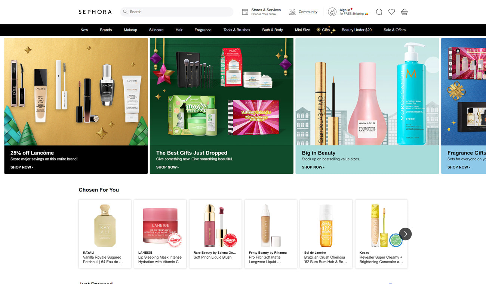
Task: Open the Bath & Body menu
Action: (x=273, y=30)
